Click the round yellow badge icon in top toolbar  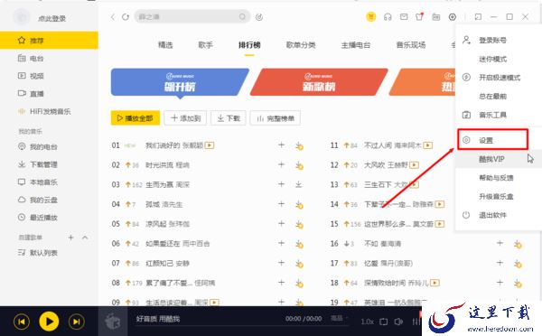[x=371, y=16]
